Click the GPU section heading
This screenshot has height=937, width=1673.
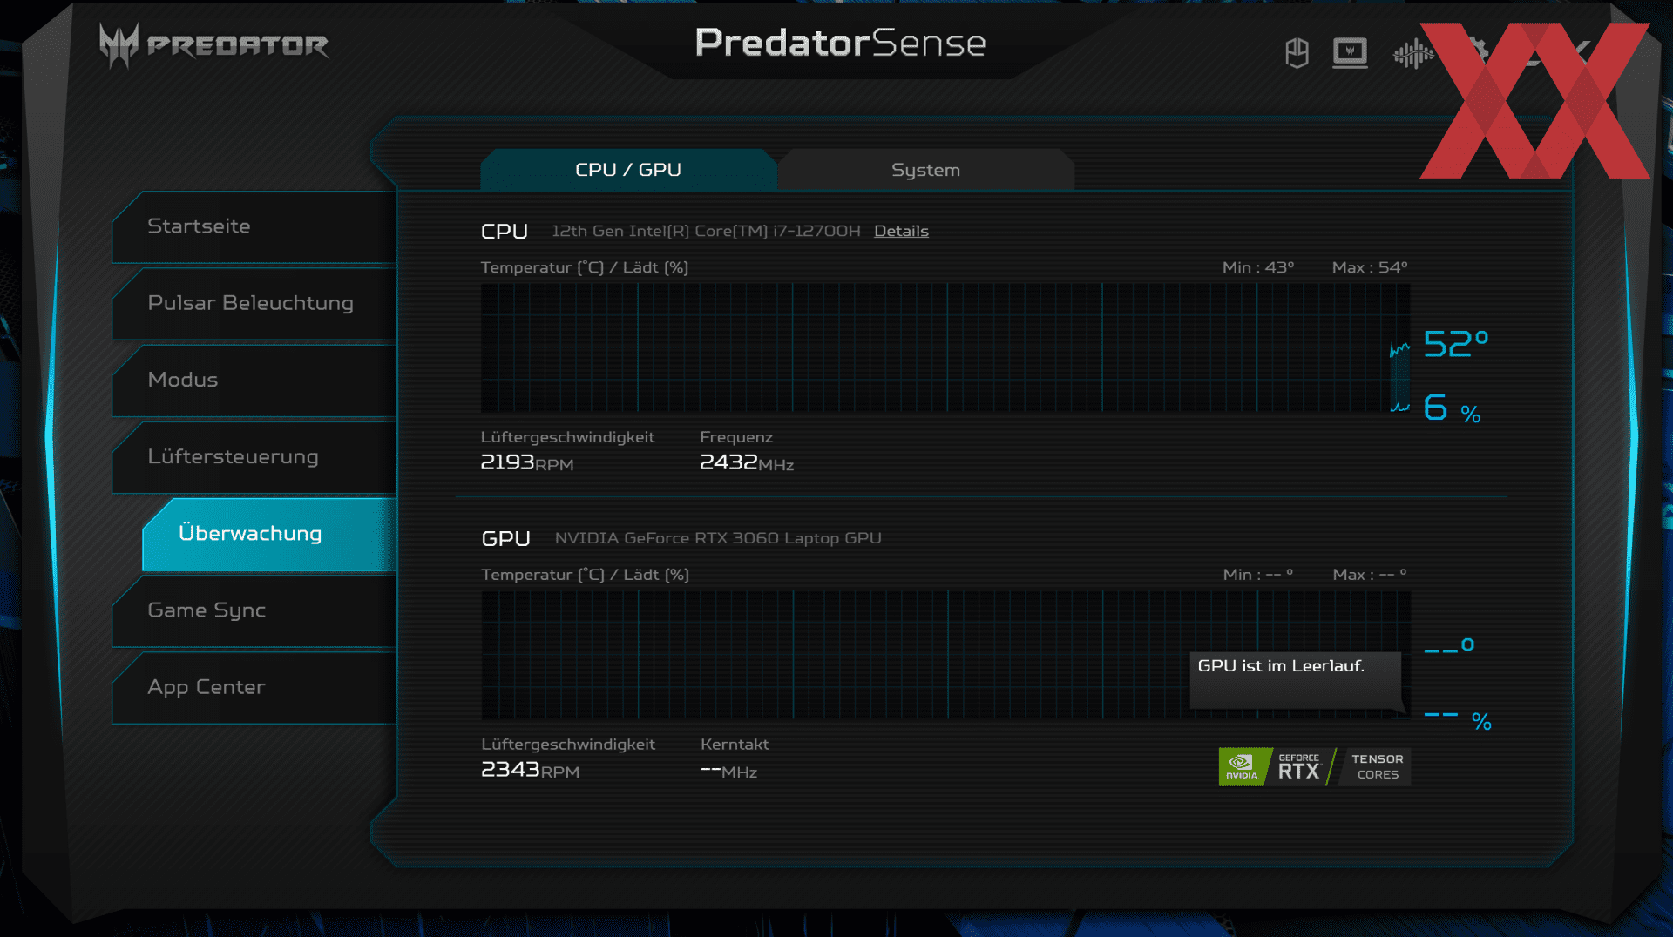505,538
